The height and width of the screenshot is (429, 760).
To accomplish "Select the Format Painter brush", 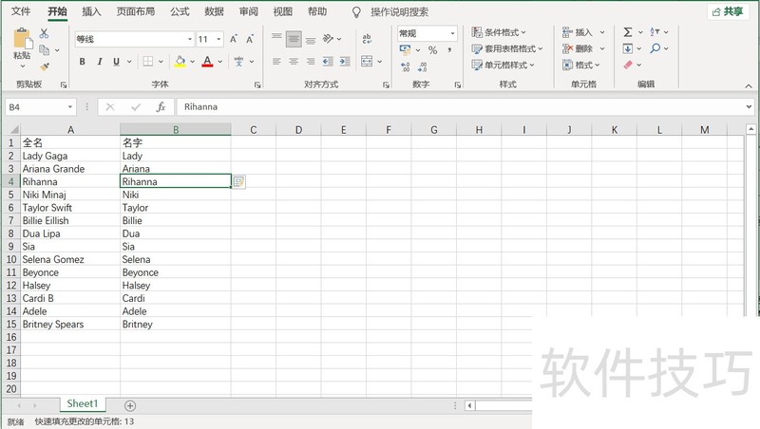I will pyautogui.click(x=45, y=66).
